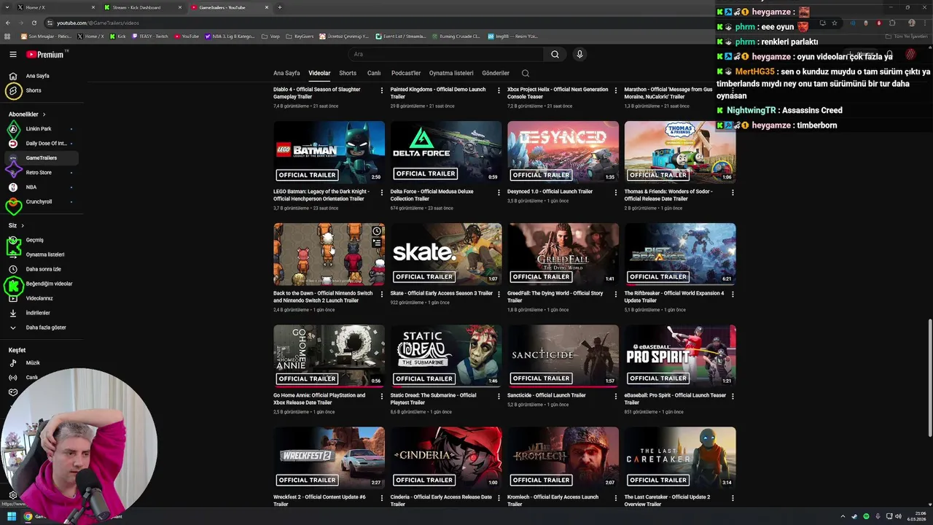This screenshot has width=933, height=525.
Task: Search within channel magnifier icon
Action: click(x=525, y=73)
